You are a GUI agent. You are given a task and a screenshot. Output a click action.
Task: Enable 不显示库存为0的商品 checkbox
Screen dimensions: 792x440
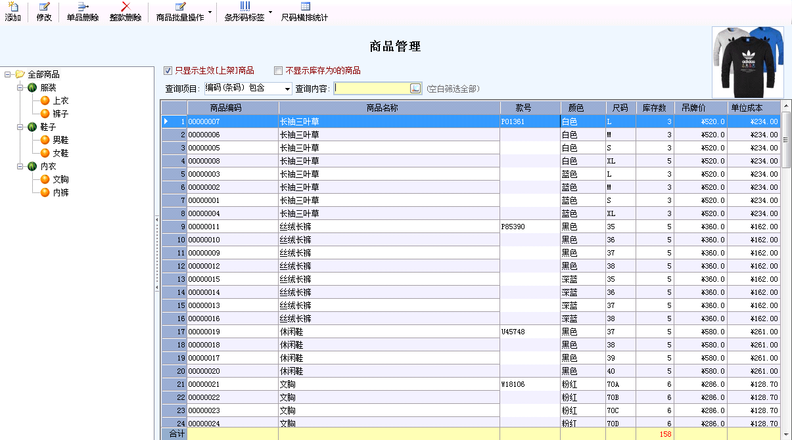[278, 71]
